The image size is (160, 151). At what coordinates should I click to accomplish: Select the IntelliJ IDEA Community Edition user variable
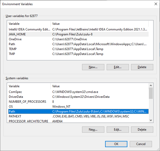tap(78, 29)
